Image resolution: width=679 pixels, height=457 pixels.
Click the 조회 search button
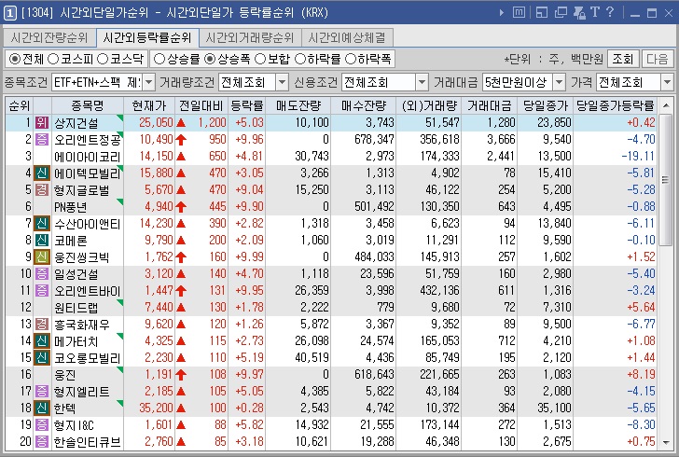click(623, 59)
